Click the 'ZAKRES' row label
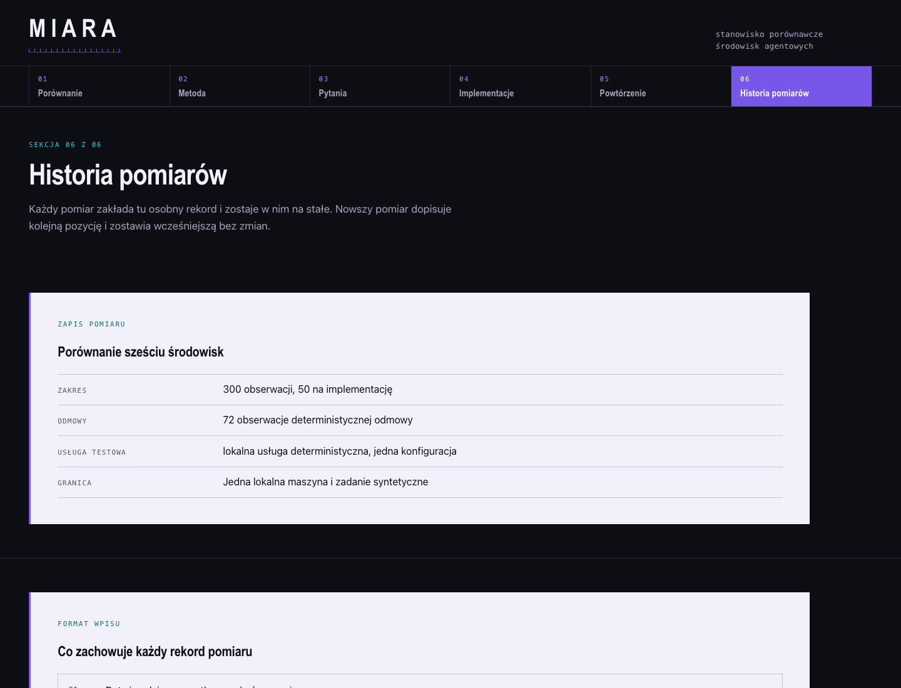Viewport: 901px width, 688px height. coord(72,390)
